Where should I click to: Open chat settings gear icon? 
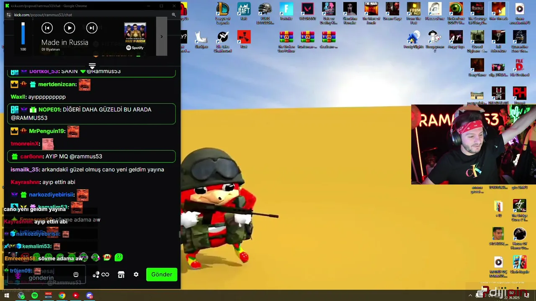(136, 275)
